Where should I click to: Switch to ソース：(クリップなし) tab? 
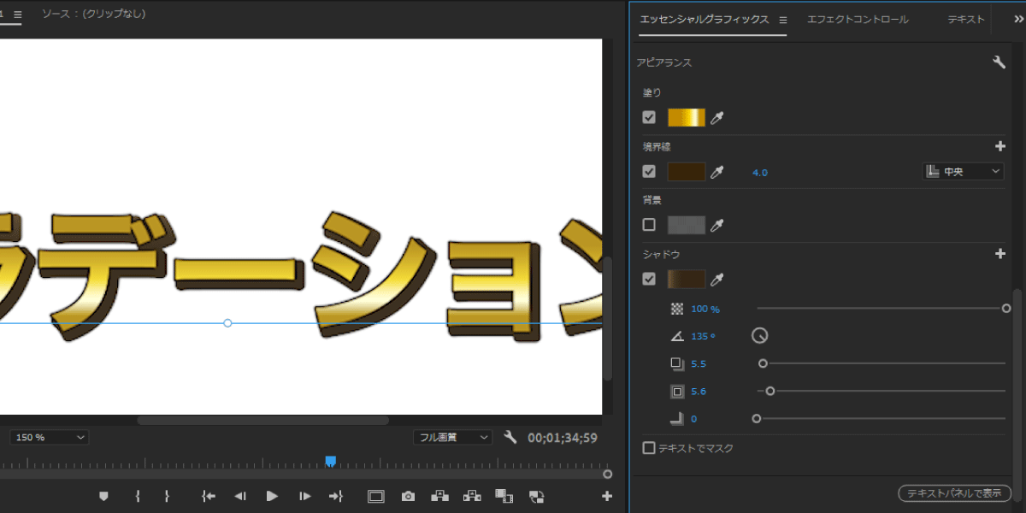[x=93, y=14]
